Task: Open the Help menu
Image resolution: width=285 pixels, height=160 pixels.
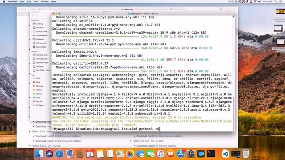Action: tap(53, 1)
